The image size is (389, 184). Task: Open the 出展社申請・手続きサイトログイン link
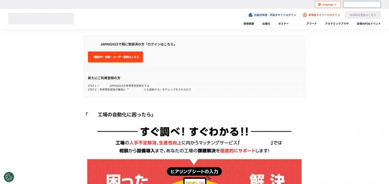[275, 15]
